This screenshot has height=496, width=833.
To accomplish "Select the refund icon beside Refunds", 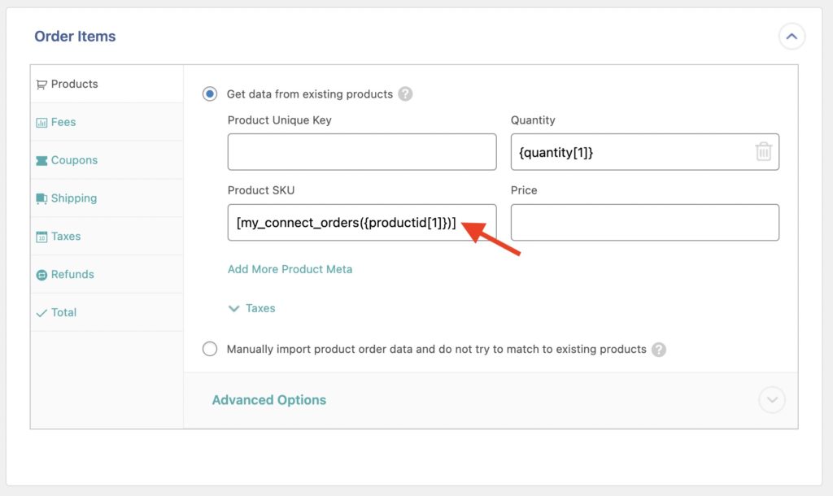I will (43, 274).
